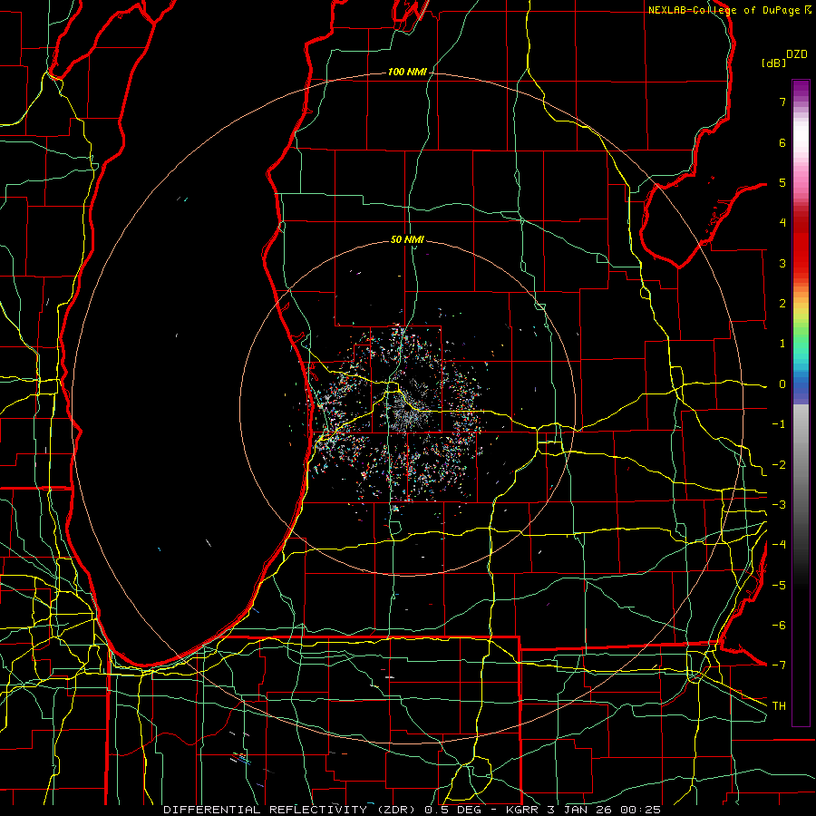Pick the "-3" scale value
The image size is (816, 816).
tap(779, 505)
